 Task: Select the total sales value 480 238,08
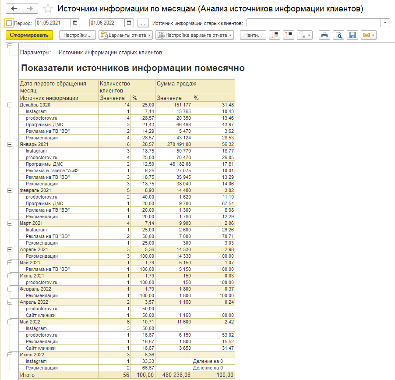tap(176, 375)
